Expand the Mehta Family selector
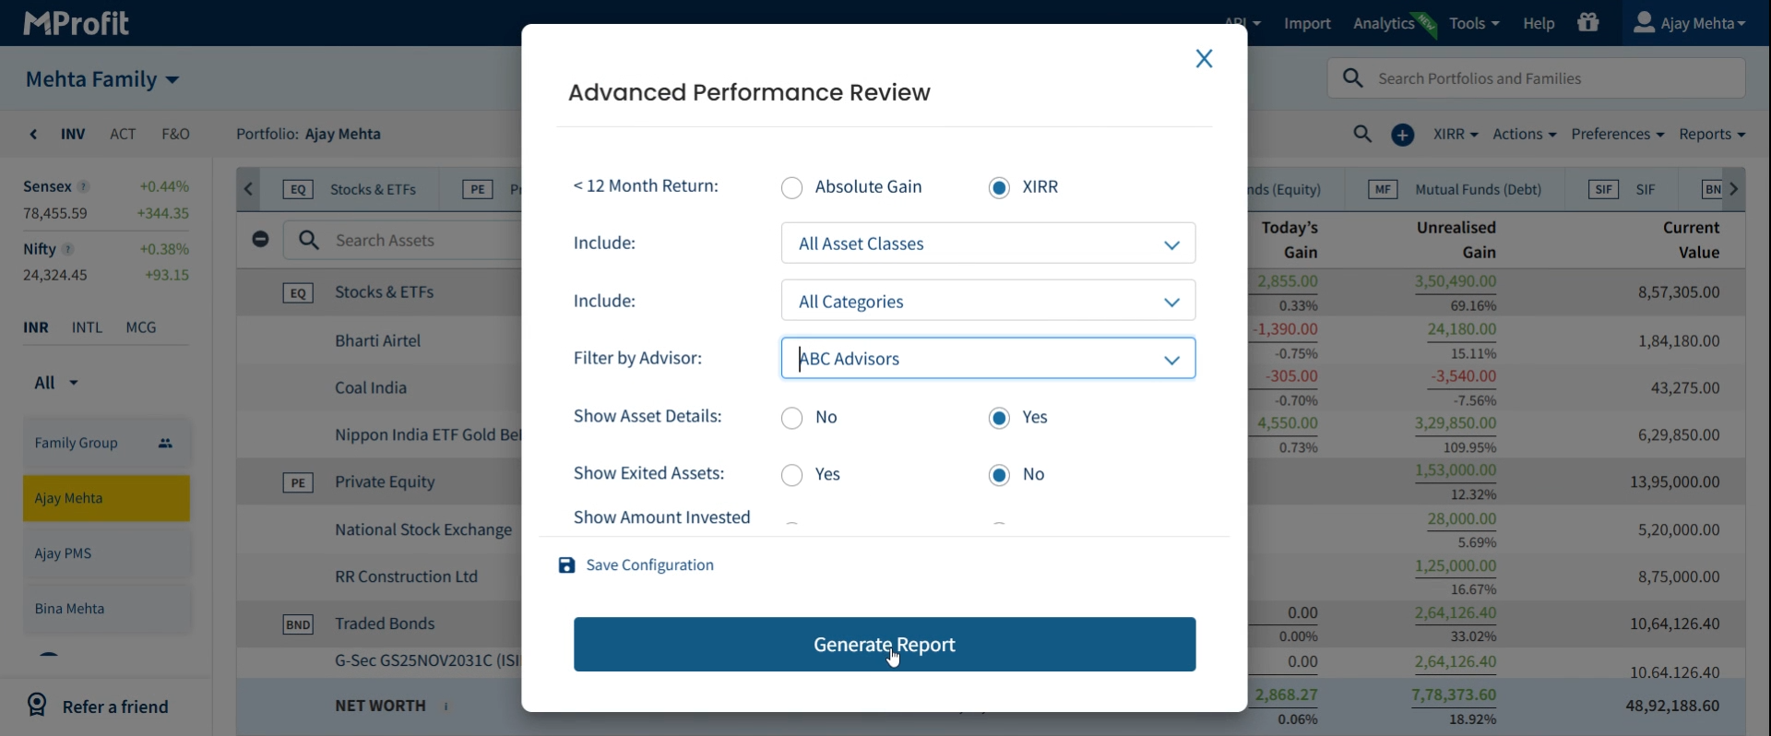Screen dimensions: 1771x736 tap(102, 79)
